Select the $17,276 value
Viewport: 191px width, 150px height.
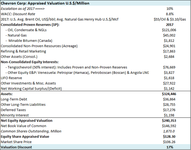point(169,110)
